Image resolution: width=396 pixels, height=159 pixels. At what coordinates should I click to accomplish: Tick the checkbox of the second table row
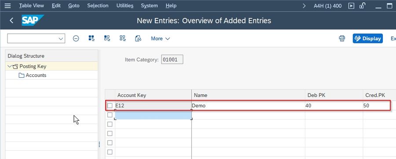coord(110,115)
